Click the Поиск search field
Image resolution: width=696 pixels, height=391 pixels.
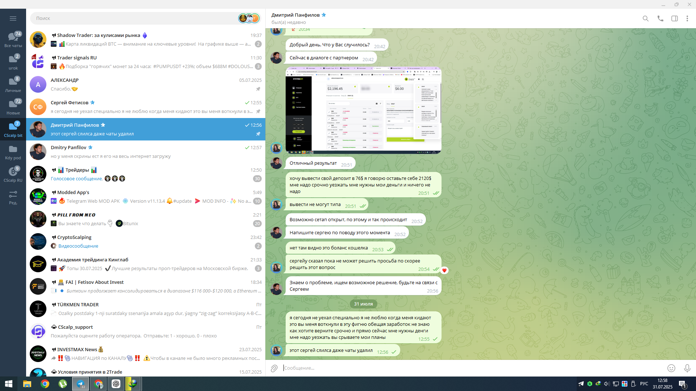(x=134, y=18)
